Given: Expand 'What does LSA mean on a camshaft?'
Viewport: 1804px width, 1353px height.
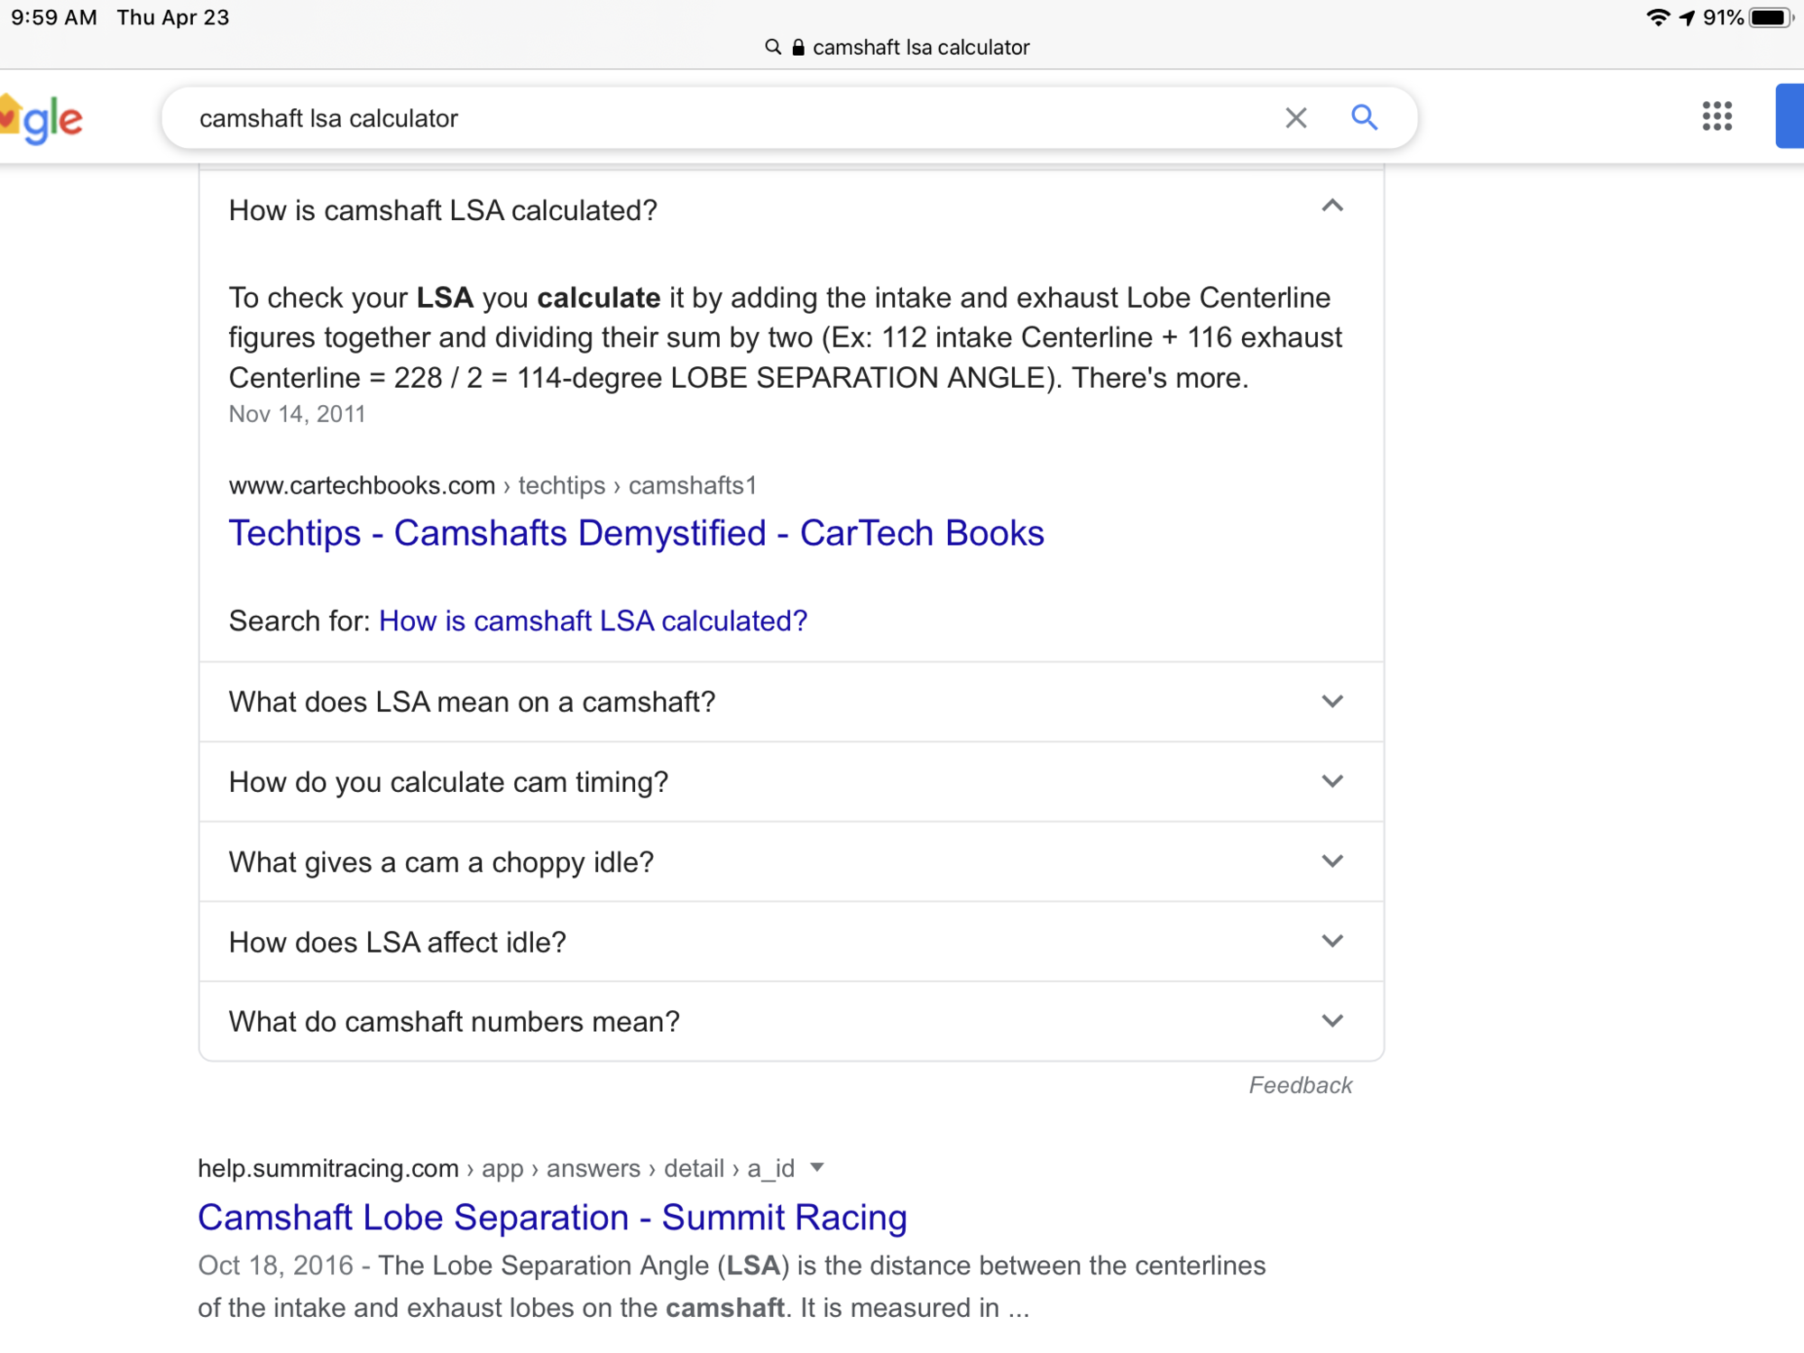Looking at the screenshot, I should (1333, 702).
